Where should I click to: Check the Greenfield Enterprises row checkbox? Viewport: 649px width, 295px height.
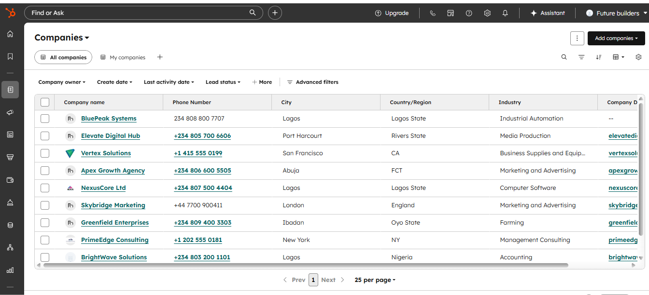pyautogui.click(x=45, y=223)
